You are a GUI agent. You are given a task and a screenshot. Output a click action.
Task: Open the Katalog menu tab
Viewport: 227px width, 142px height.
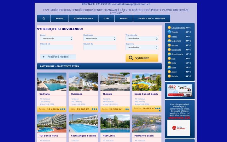60,18
